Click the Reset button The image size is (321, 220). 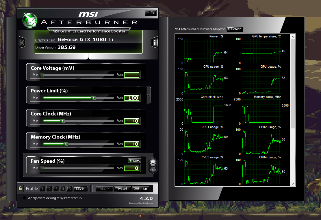[x=123, y=189]
